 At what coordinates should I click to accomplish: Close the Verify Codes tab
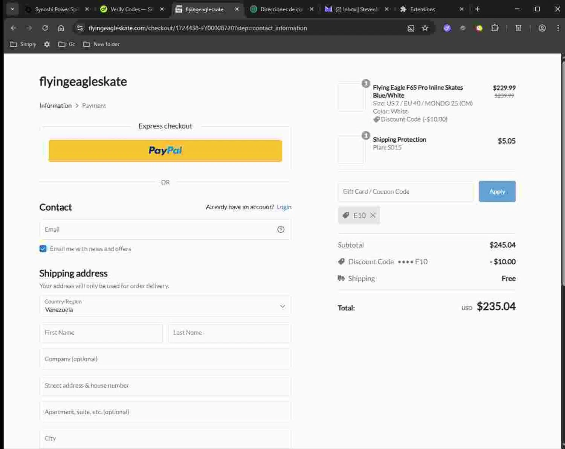coord(162,9)
